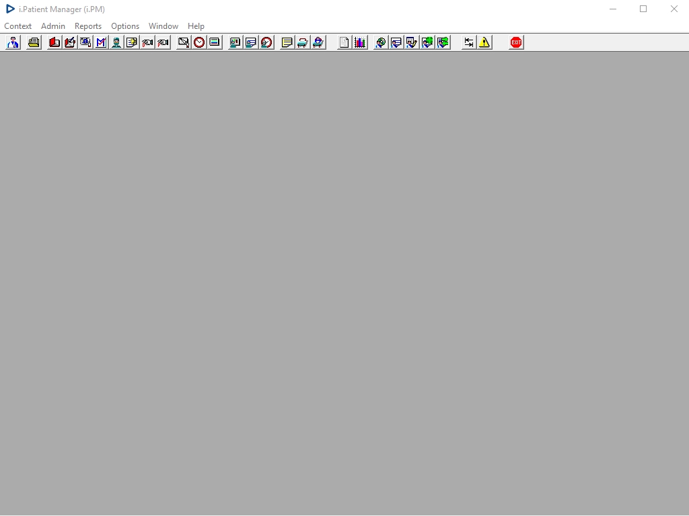Click the red EXIT stop sign icon

pos(516,42)
